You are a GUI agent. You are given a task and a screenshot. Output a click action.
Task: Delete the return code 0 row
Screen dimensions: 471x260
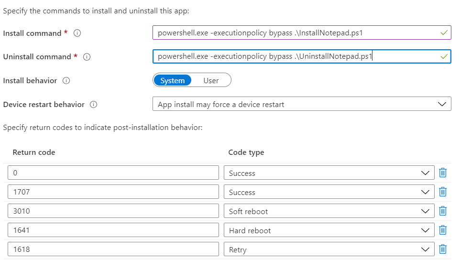coord(443,173)
